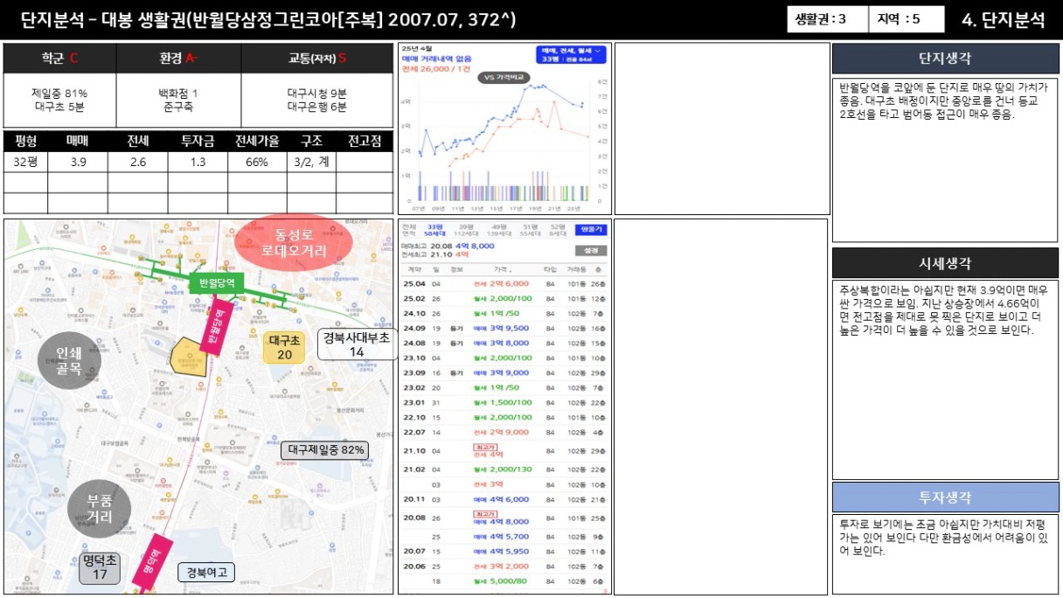
Task: Click the 대구초 20 yellow label
Action: [285, 347]
